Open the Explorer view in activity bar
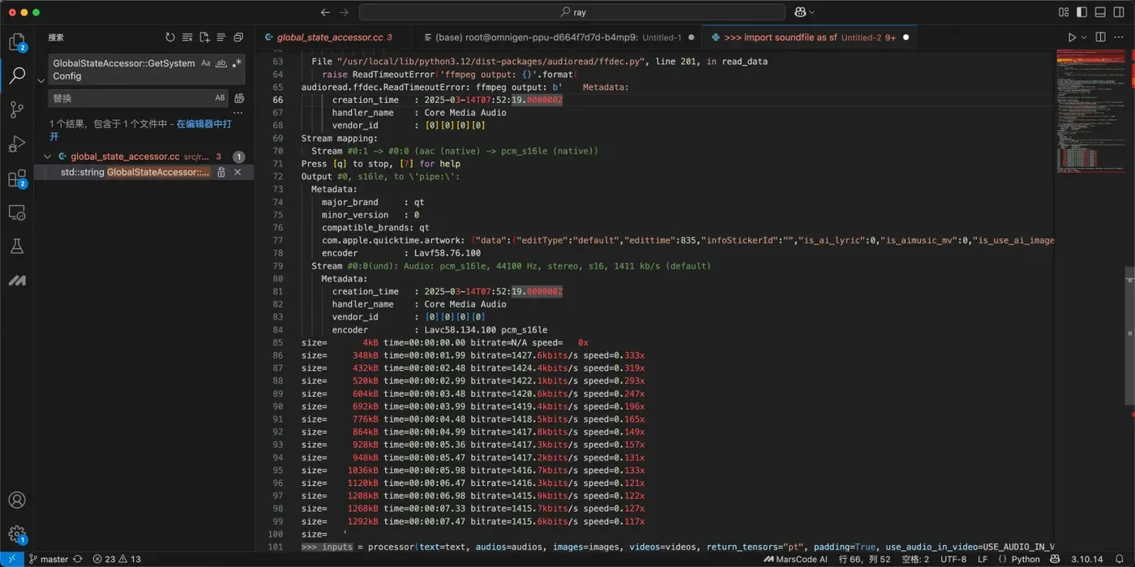The width and height of the screenshot is (1135, 567). coord(17,42)
